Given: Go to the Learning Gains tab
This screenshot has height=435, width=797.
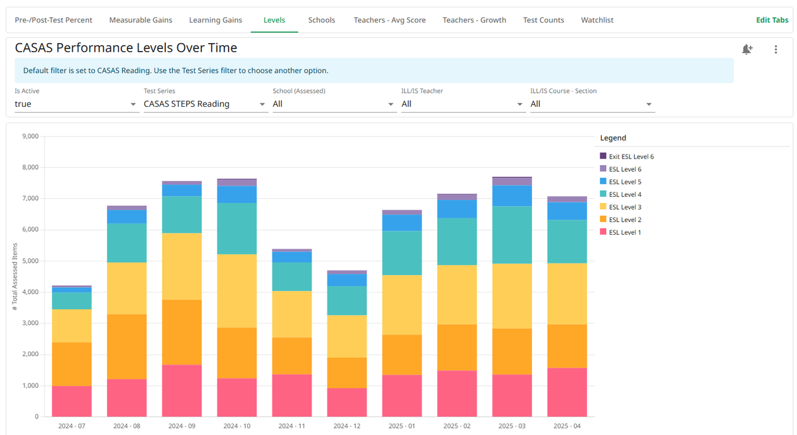Looking at the screenshot, I should 216,20.
